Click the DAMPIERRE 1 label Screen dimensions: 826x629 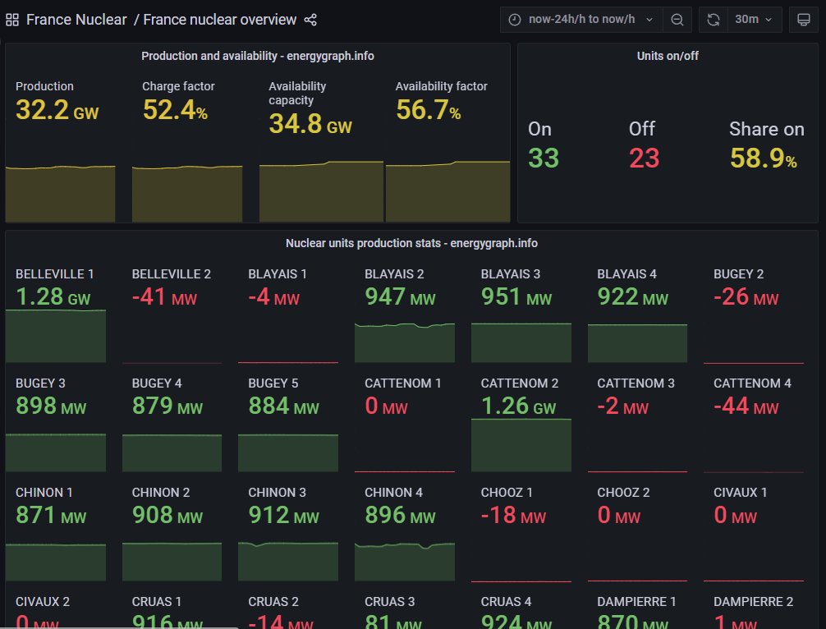coord(636,602)
